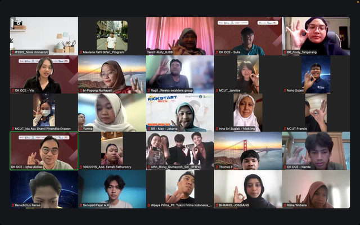Click the 'Wijaya Prima_PT. Yuksri Prima Indonesia' name label
This screenshot has width=360, height=225.
[181, 205]
